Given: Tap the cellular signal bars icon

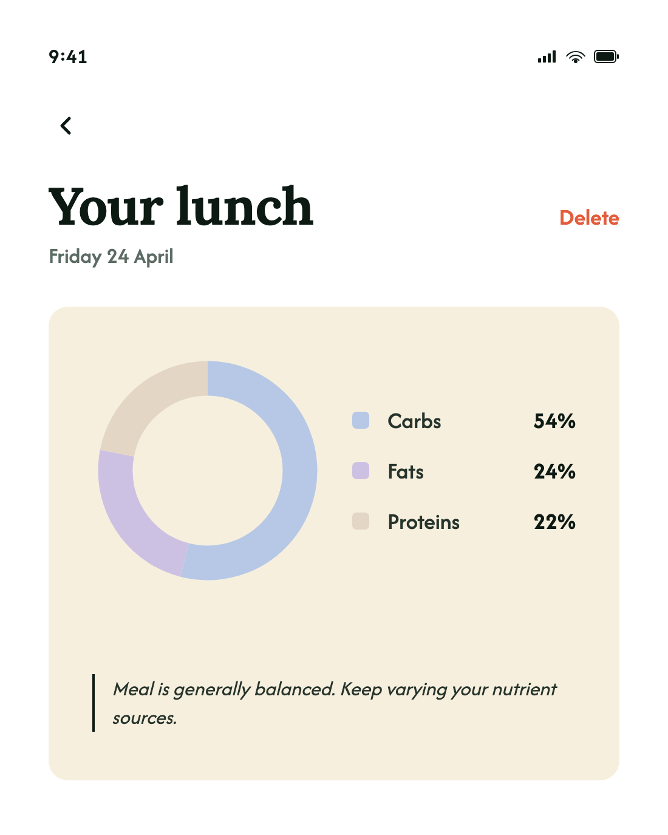Looking at the screenshot, I should 547,57.
